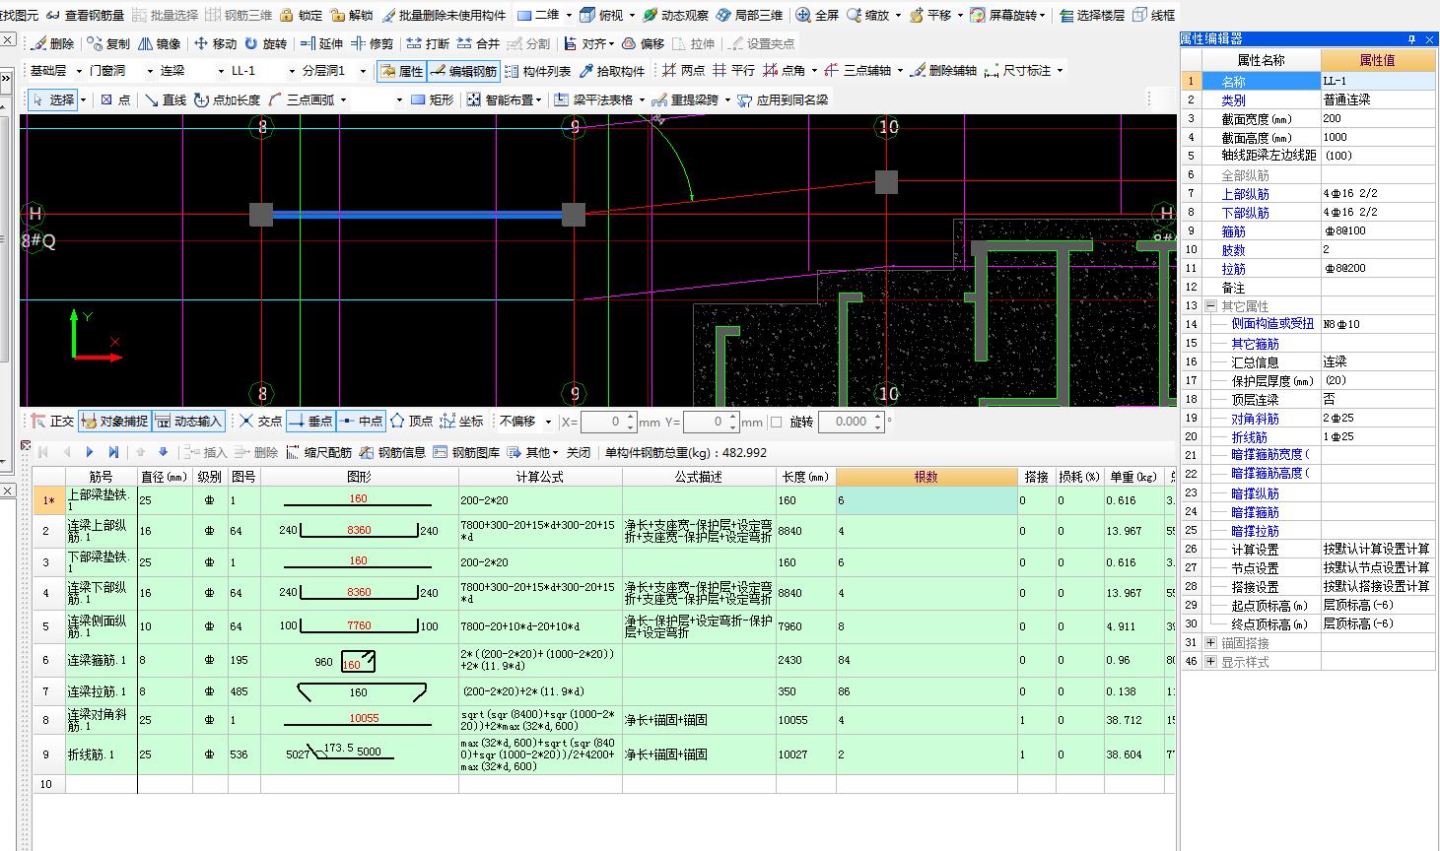Click the 上部纵筋 property value cell

1378,194
